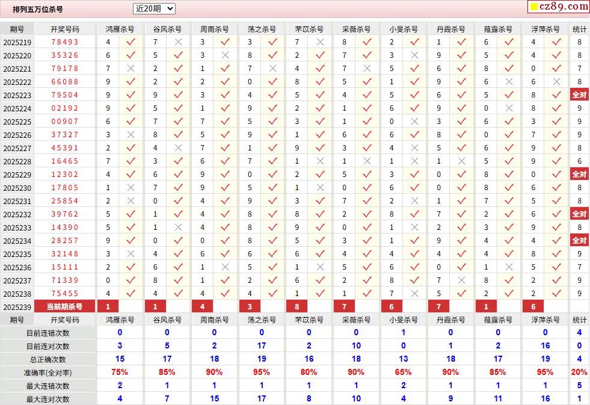Click the current kill number 4 under 周南杀号
Screen dimensions: 590x405
coord(203,307)
